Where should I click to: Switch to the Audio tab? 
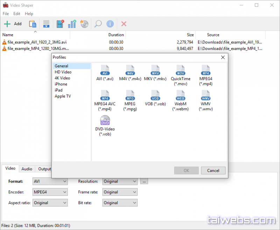tap(27, 169)
